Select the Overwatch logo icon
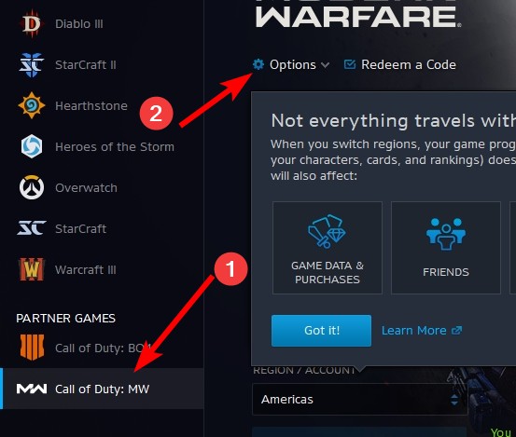This screenshot has width=516, height=437. pos(32,187)
